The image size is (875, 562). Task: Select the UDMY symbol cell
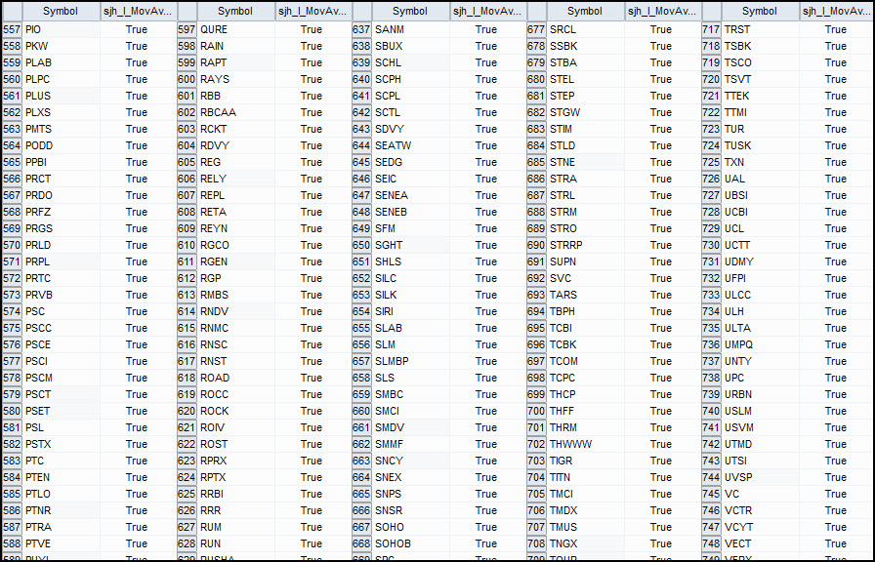[760, 261]
